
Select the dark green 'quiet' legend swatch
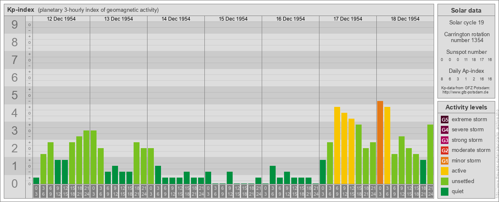pyautogui.click(x=445, y=191)
